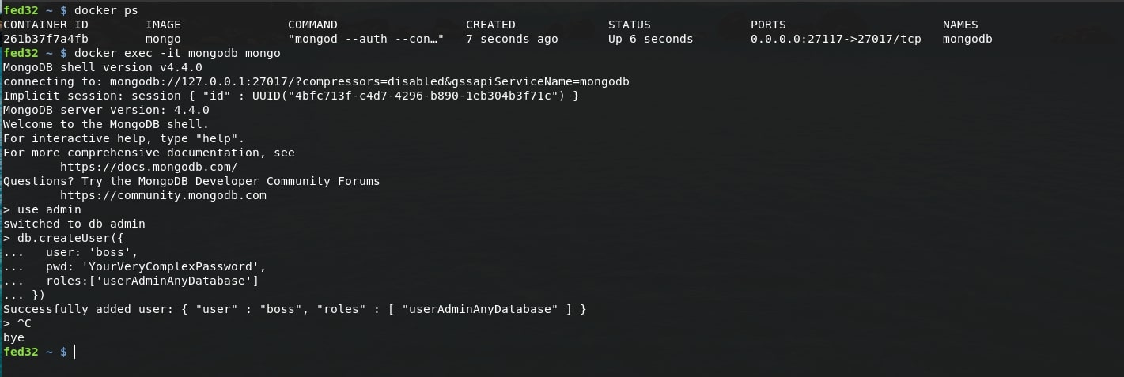
Task: Click the IMAGE column header
Action: click(x=163, y=25)
